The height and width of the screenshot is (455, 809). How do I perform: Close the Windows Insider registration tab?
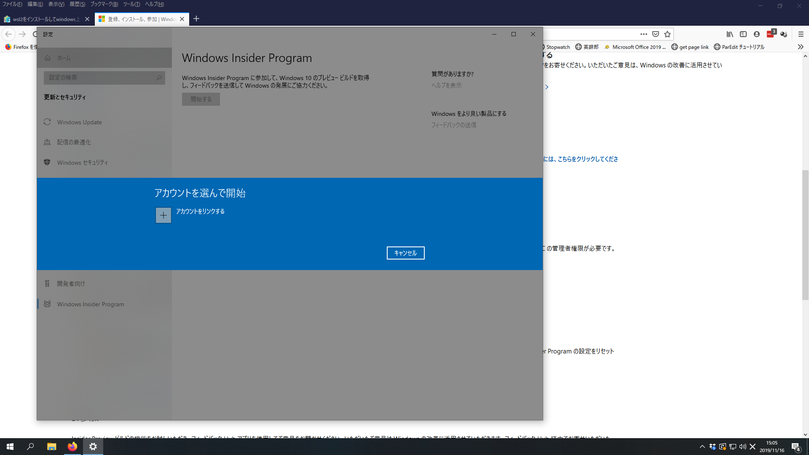182,19
